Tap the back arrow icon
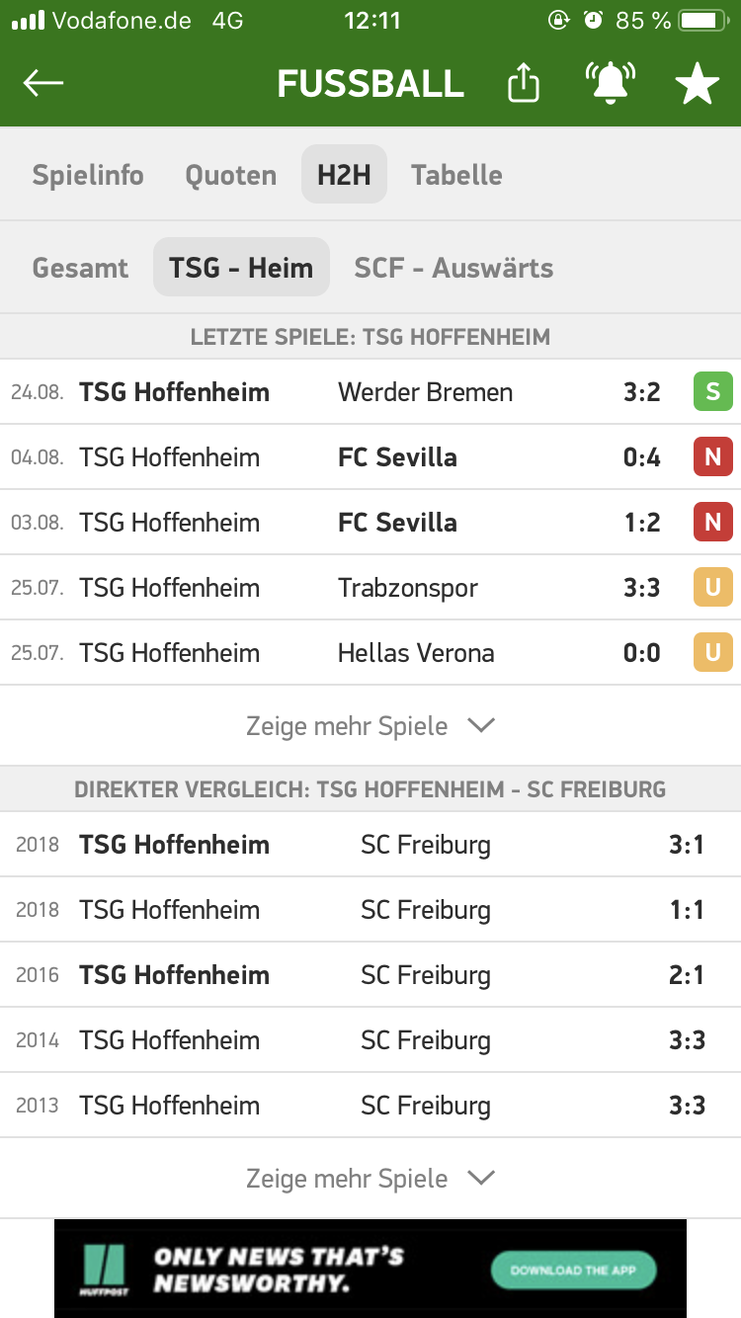This screenshot has width=741, height=1318. coord(42,84)
